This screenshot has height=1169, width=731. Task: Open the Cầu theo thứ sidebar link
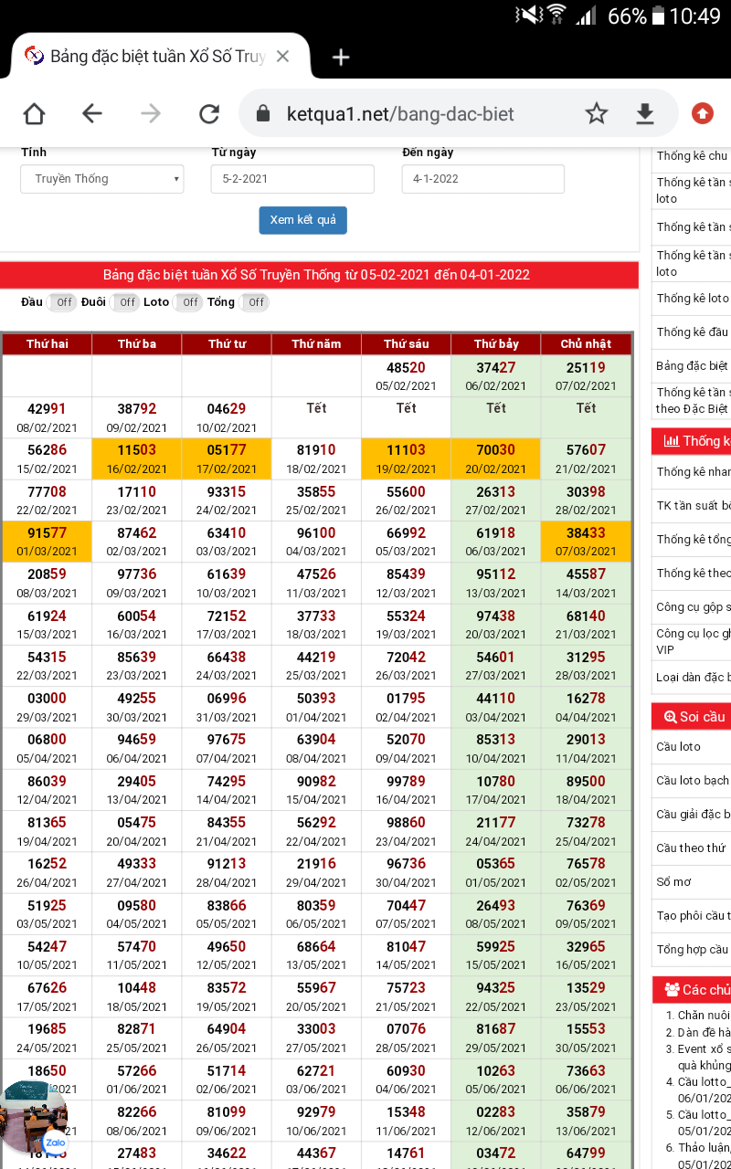point(691,848)
